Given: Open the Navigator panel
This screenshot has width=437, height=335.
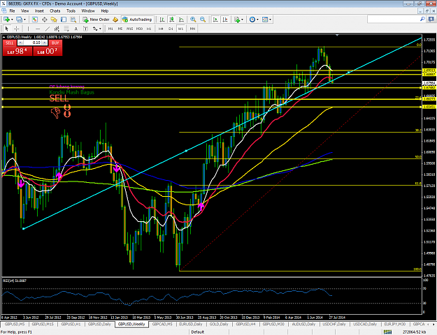Looking at the screenshot, I should (x=54, y=20).
